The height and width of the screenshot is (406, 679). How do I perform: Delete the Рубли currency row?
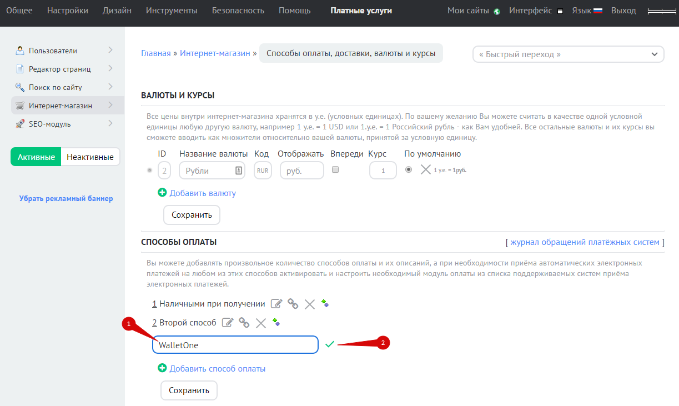tap(425, 170)
